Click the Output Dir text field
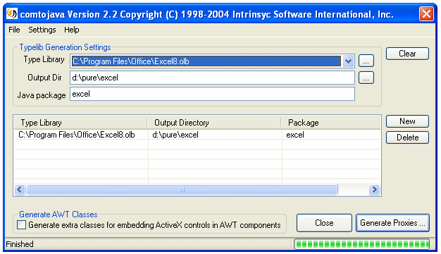 tap(212, 78)
